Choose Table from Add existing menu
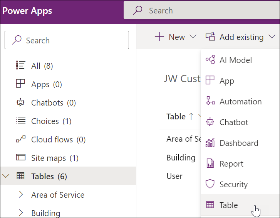 click(240, 205)
